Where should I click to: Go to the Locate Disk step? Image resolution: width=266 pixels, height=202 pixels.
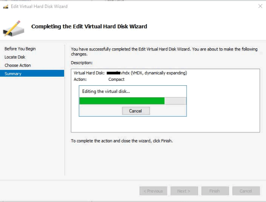[x=15, y=57]
